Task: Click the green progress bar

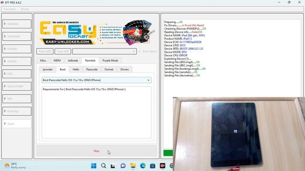Action: pyautogui.click(x=168, y=153)
